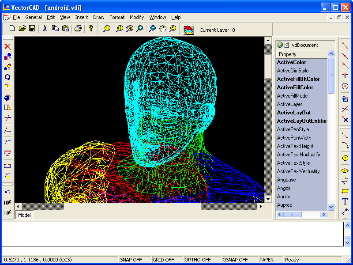Select the yellow Circle draw tool
Viewport: 353px width, 265px height.
tap(345, 158)
